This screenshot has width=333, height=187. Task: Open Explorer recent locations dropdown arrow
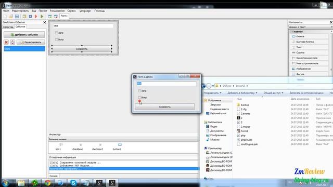pyautogui.click(x=213, y=86)
